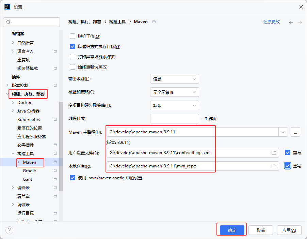Click the help question mark icon

click(9, 230)
